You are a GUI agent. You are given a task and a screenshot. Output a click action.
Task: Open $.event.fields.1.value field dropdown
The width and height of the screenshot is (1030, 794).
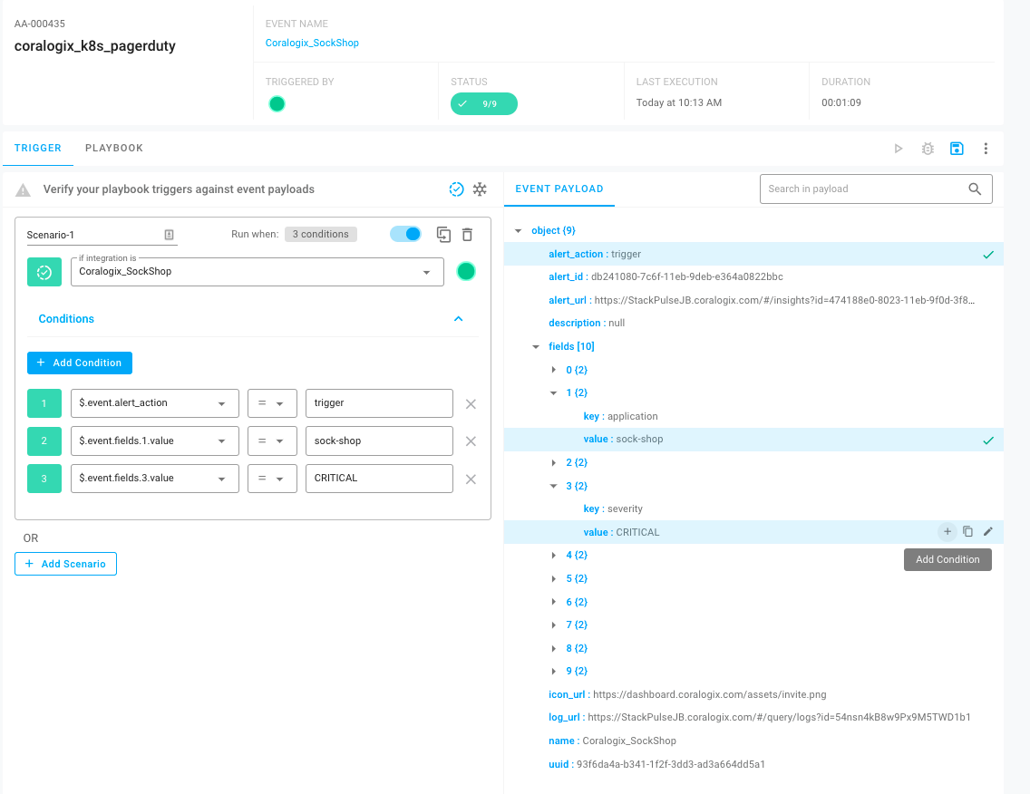coord(155,441)
